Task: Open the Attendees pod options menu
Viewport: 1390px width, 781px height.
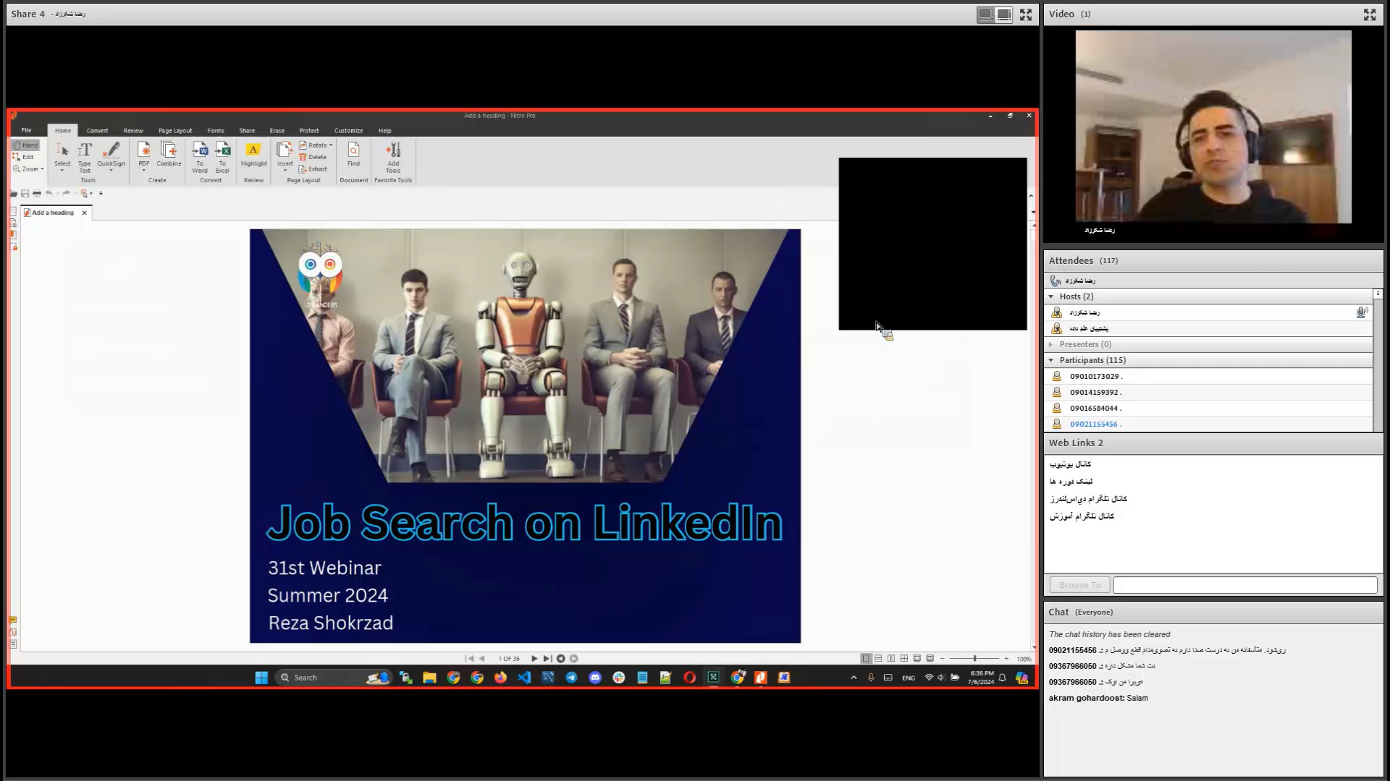Action: pyautogui.click(x=1378, y=294)
